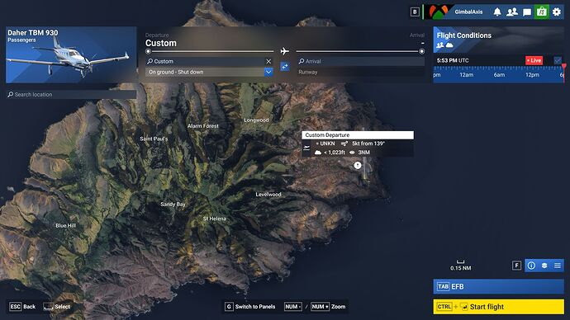This screenshot has height=320, width=570.
Task: Zoom out with the NUM - button
Action: [x=293, y=307]
